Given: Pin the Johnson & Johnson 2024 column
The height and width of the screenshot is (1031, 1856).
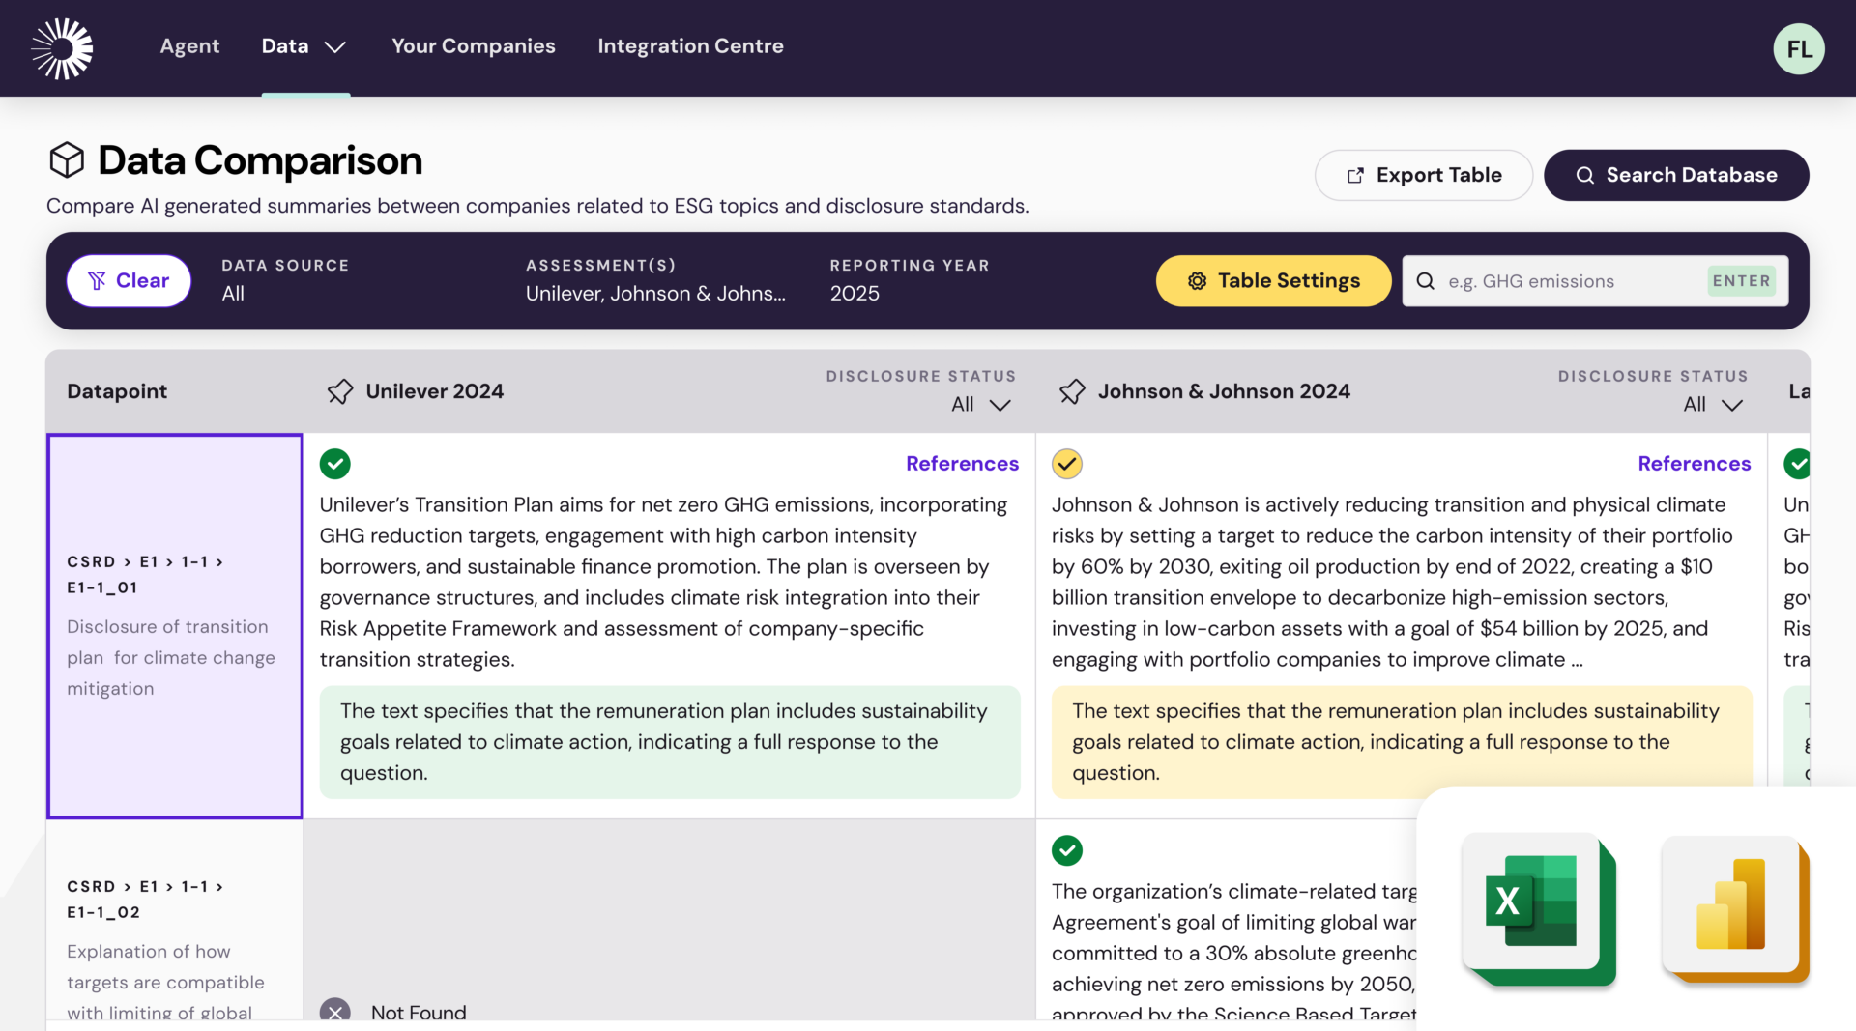Looking at the screenshot, I should 1072,391.
